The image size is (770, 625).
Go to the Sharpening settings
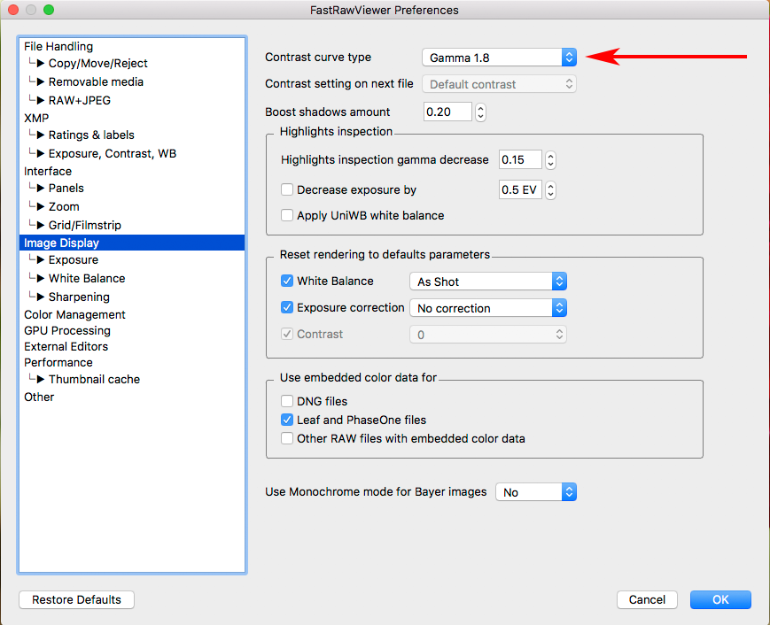point(79,297)
